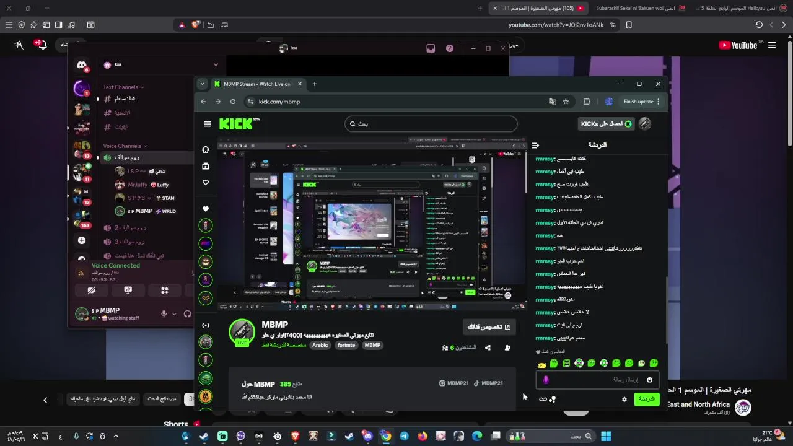Toggle Discord headphones deafen
This screenshot has width=793, height=446.
(187, 314)
